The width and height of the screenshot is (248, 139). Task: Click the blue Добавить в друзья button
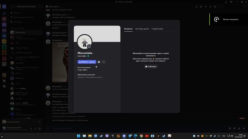pyautogui.click(x=87, y=62)
